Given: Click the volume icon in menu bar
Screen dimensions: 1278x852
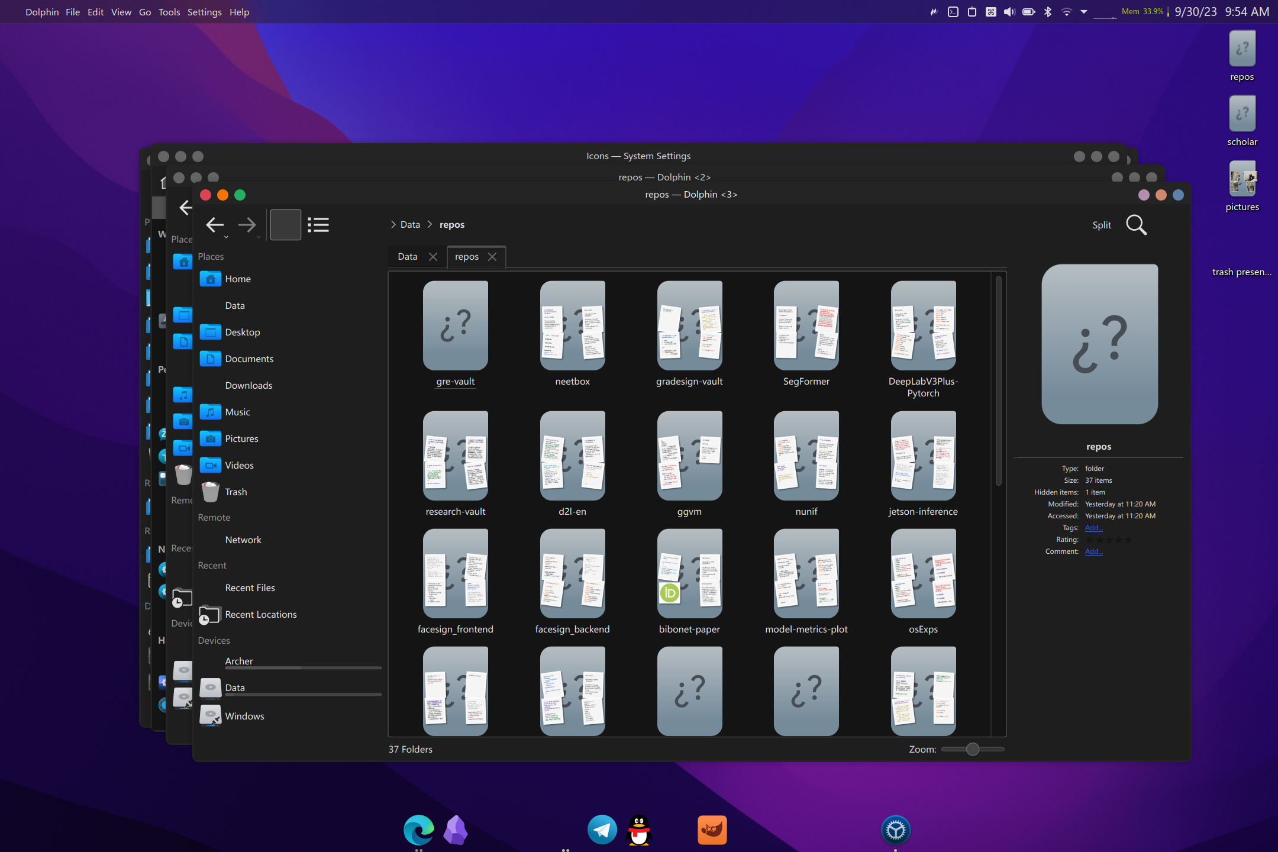Looking at the screenshot, I should 1009,11.
